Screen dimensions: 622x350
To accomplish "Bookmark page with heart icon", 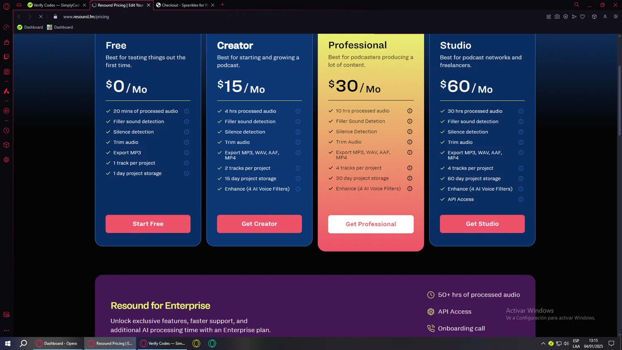I will click(583, 17).
